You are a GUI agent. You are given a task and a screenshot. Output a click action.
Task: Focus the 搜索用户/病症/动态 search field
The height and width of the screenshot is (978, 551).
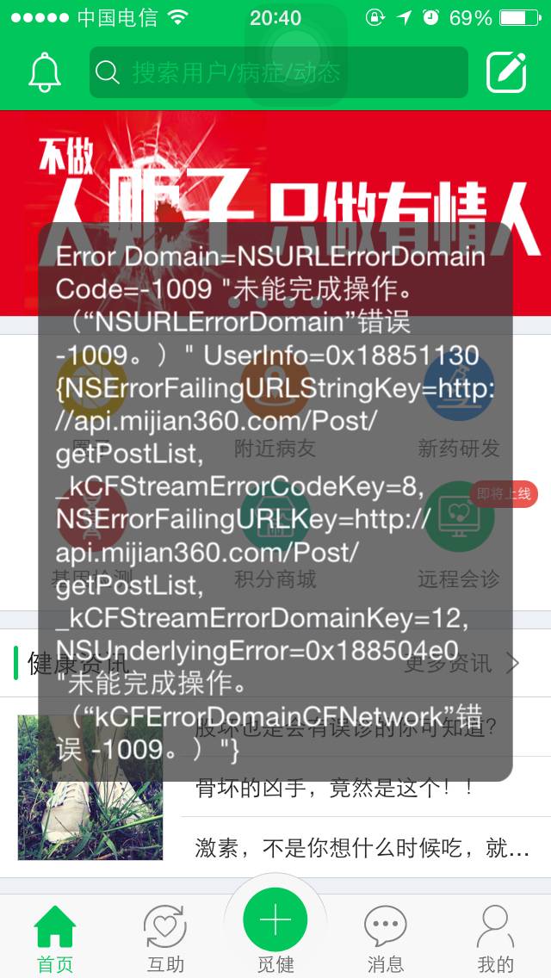click(279, 72)
